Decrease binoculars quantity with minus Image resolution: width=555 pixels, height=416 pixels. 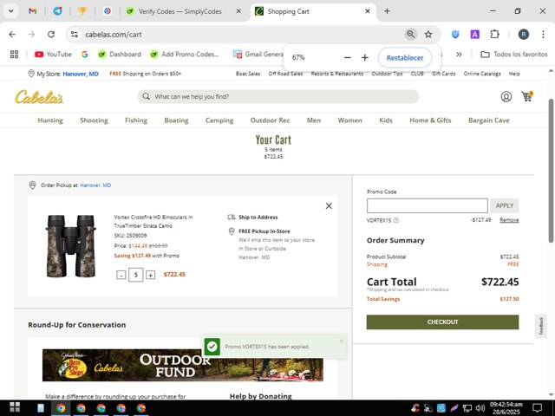coord(121,275)
